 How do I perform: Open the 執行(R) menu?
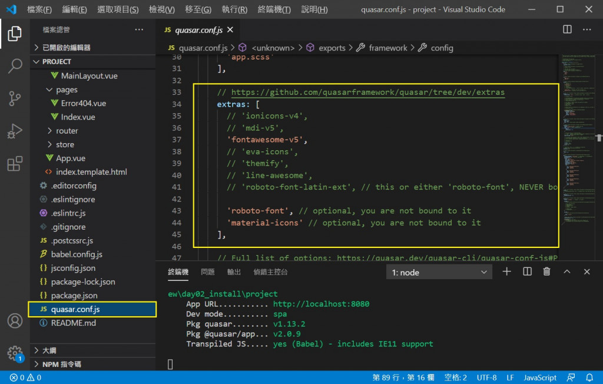[x=234, y=9]
